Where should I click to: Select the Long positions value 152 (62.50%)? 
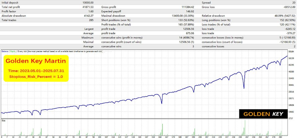coord(287,20)
